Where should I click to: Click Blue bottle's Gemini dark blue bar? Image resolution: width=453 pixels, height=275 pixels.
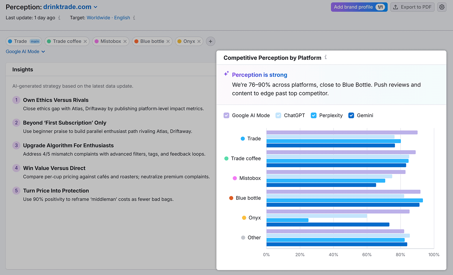(343, 205)
